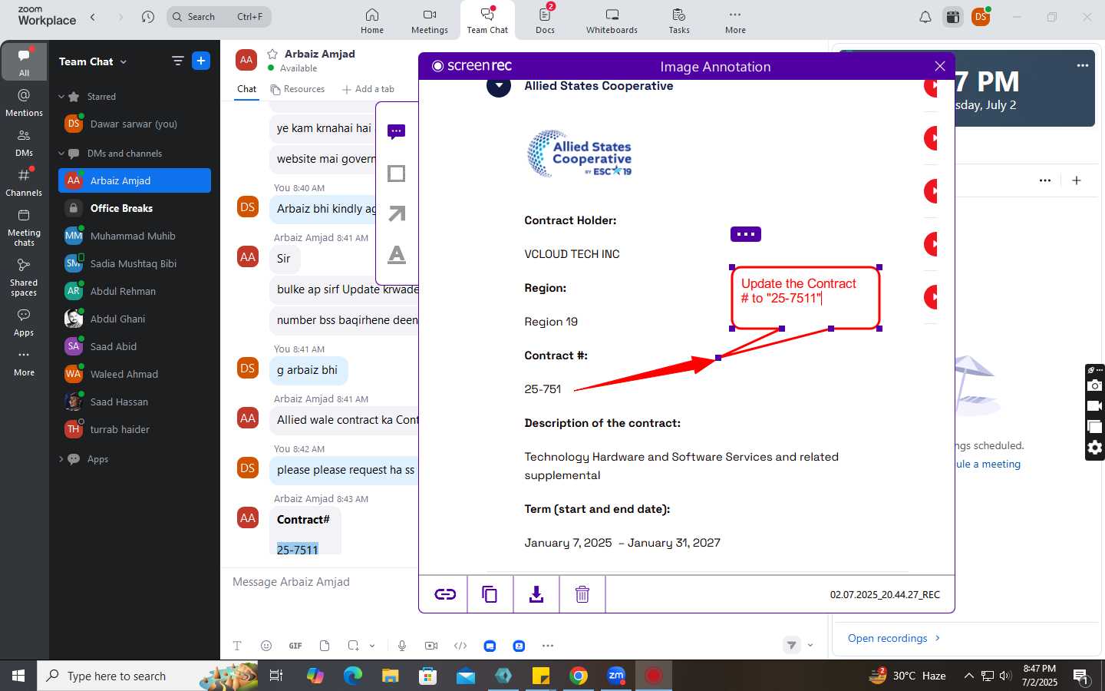The height and width of the screenshot is (691, 1105).
Task: Open more composer options ellipsis
Action: click(x=548, y=646)
